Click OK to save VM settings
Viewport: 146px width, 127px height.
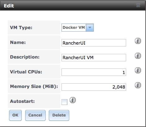point(15,115)
